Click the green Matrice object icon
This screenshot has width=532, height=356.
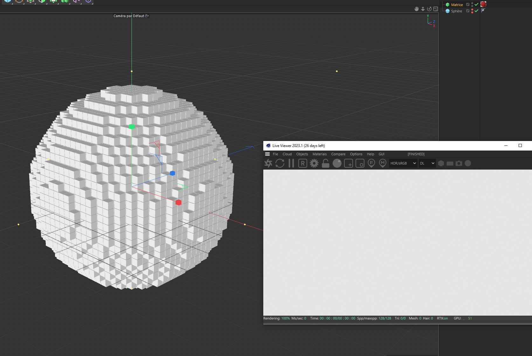pyautogui.click(x=448, y=5)
